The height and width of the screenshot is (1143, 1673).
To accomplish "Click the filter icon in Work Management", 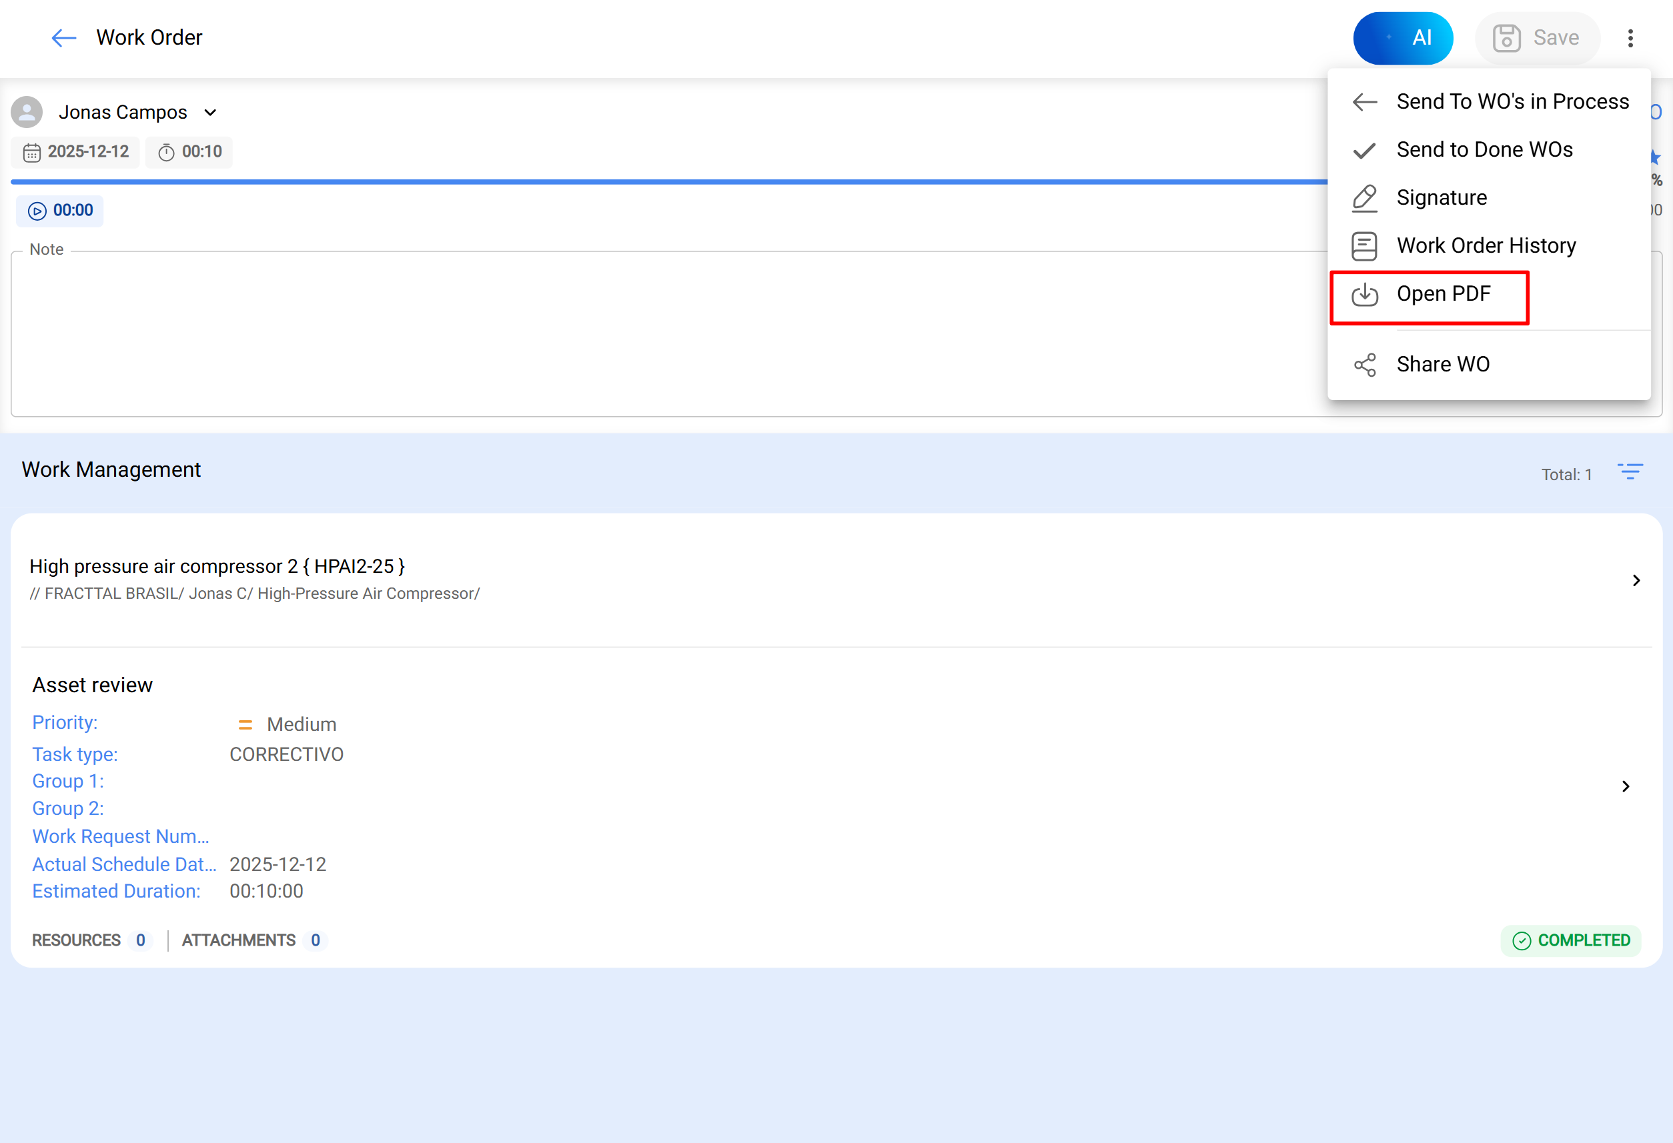I will pos(1630,471).
